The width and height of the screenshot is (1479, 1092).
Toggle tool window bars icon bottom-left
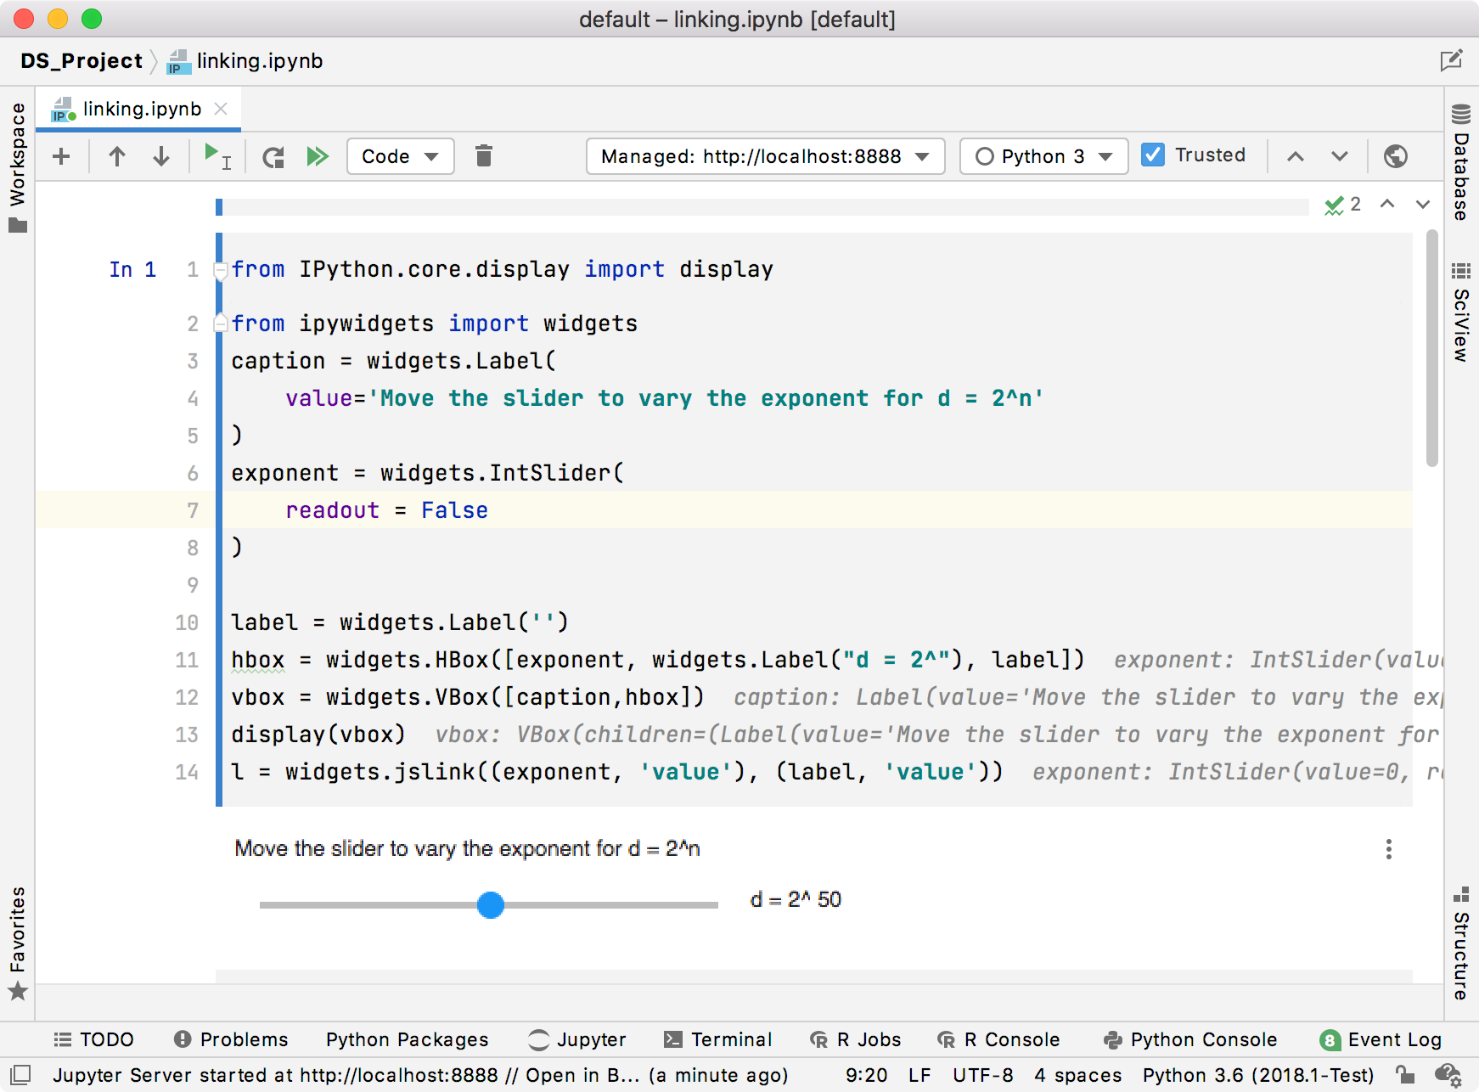21,1074
